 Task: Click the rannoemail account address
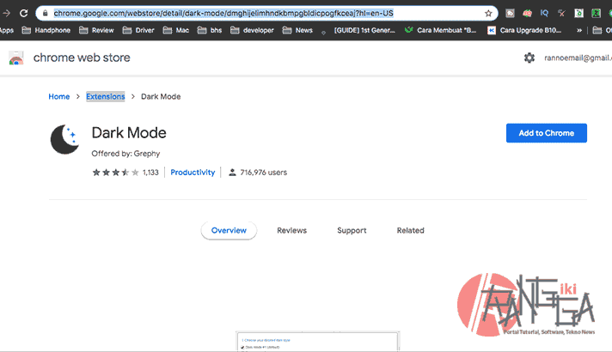(x=578, y=58)
